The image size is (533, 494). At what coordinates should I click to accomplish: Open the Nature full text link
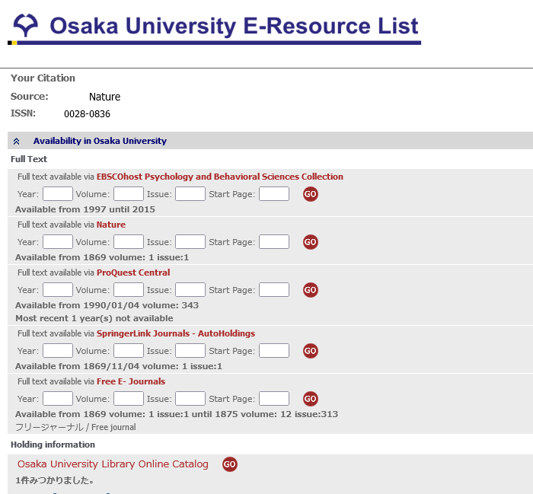tap(111, 225)
